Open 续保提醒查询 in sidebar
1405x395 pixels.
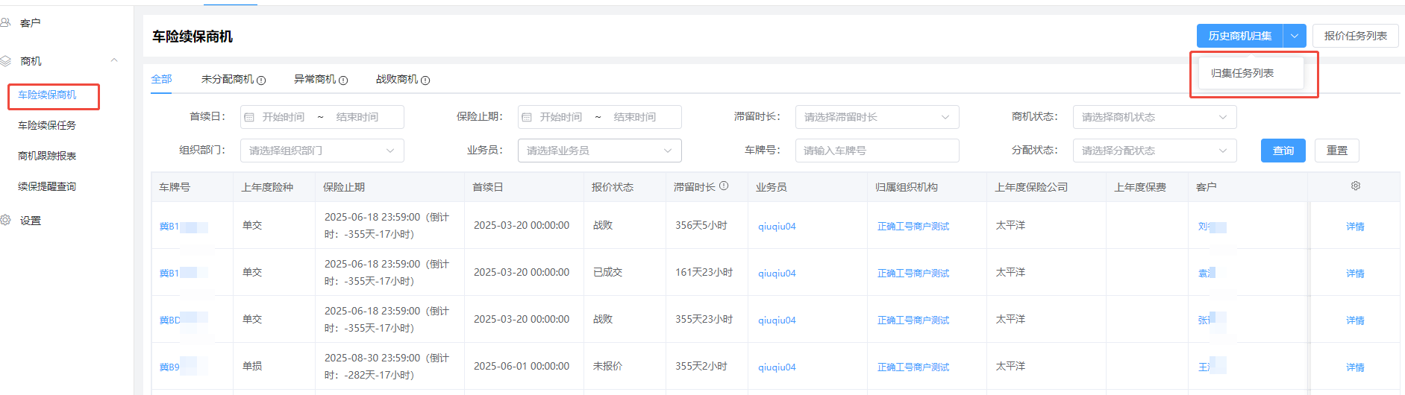tap(47, 186)
